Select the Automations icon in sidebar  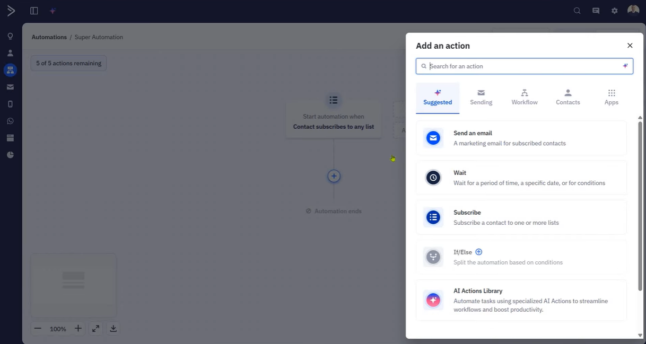pos(10,70)
